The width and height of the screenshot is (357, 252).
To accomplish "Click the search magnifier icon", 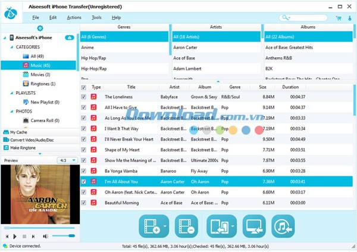I will [x=286, y=17].
